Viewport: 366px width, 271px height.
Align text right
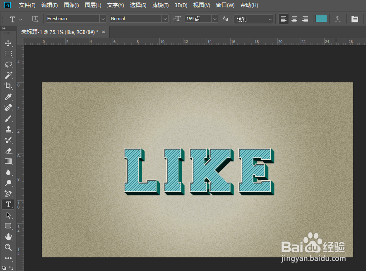tap(305, 19)
